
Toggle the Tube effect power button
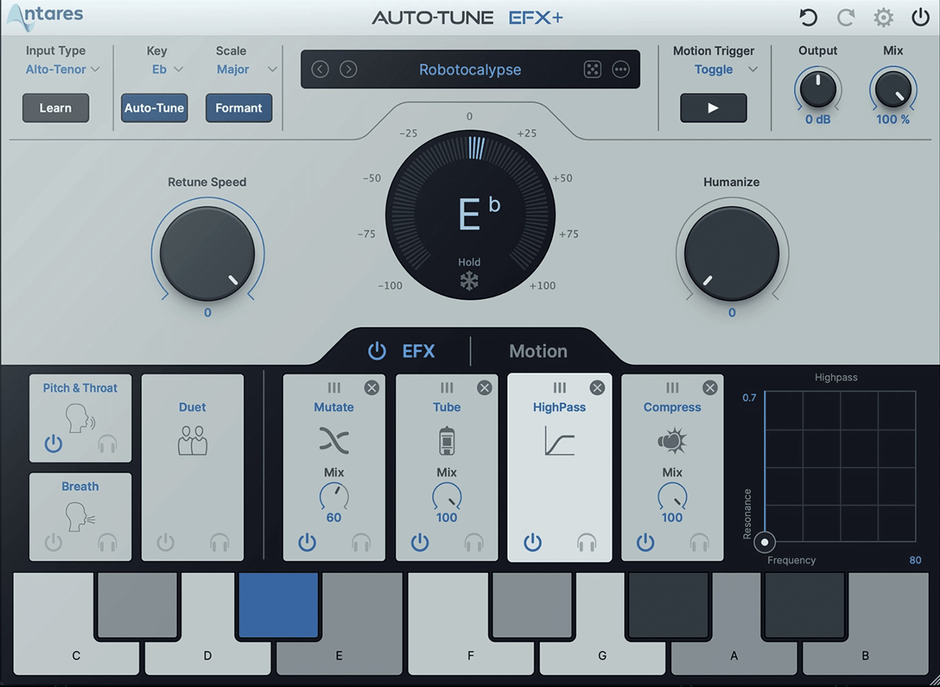(420, 542)
